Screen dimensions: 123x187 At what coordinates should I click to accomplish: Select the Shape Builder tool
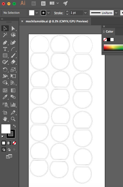(5, 83)
